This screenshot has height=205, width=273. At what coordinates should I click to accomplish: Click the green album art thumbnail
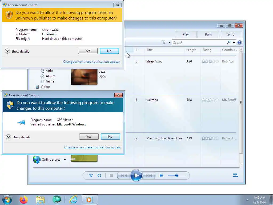pyautogui.click(x=84, y=158)
